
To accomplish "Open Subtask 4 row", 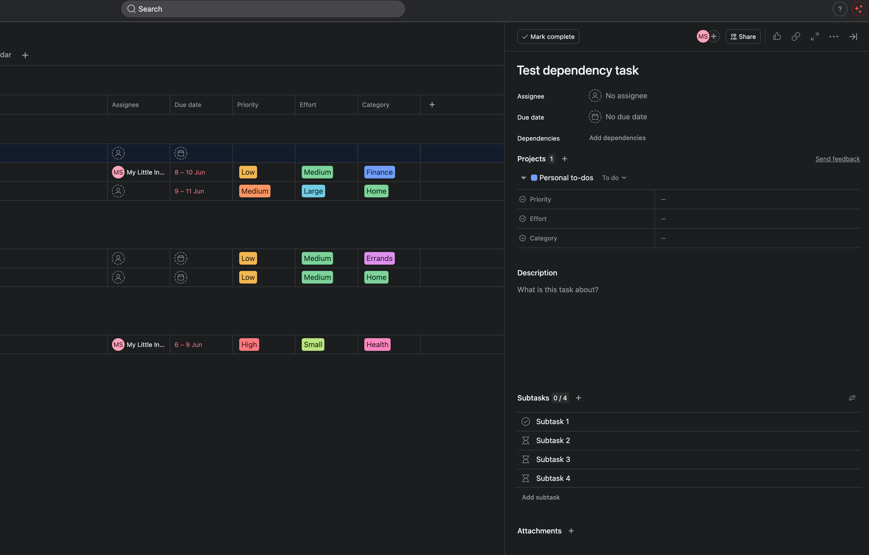I will [688, 478].
